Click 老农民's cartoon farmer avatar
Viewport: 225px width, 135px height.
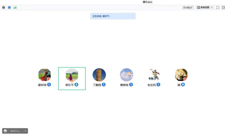click(x=154, y=75)
